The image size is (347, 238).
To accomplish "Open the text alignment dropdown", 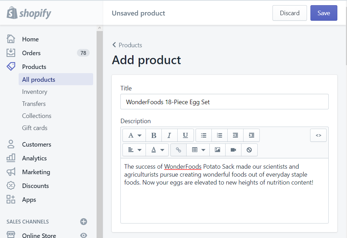I will click(x=134, y=150).
